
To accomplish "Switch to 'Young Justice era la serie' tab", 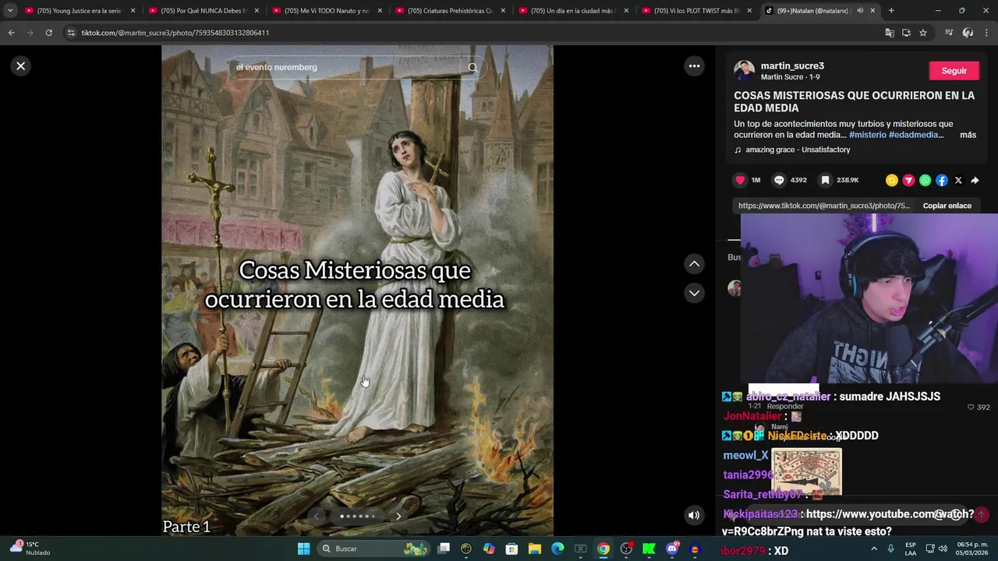I will click(x=80, y=11).
